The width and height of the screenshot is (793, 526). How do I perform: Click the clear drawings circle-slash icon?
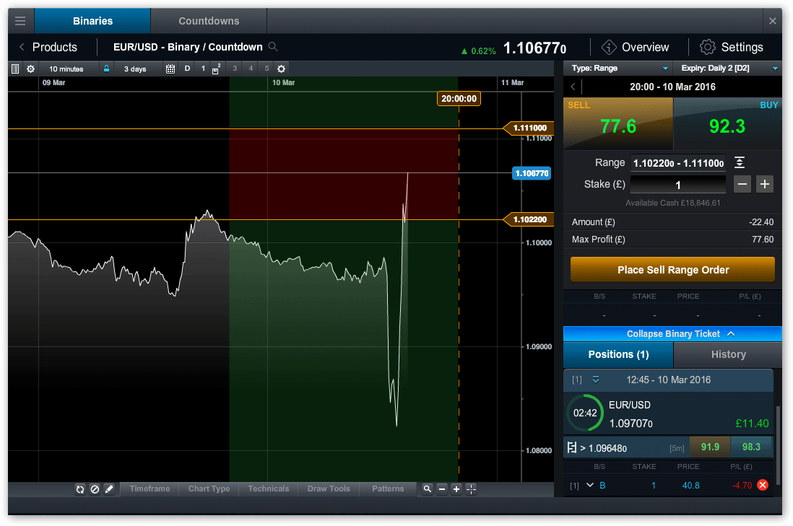[95, 489]
